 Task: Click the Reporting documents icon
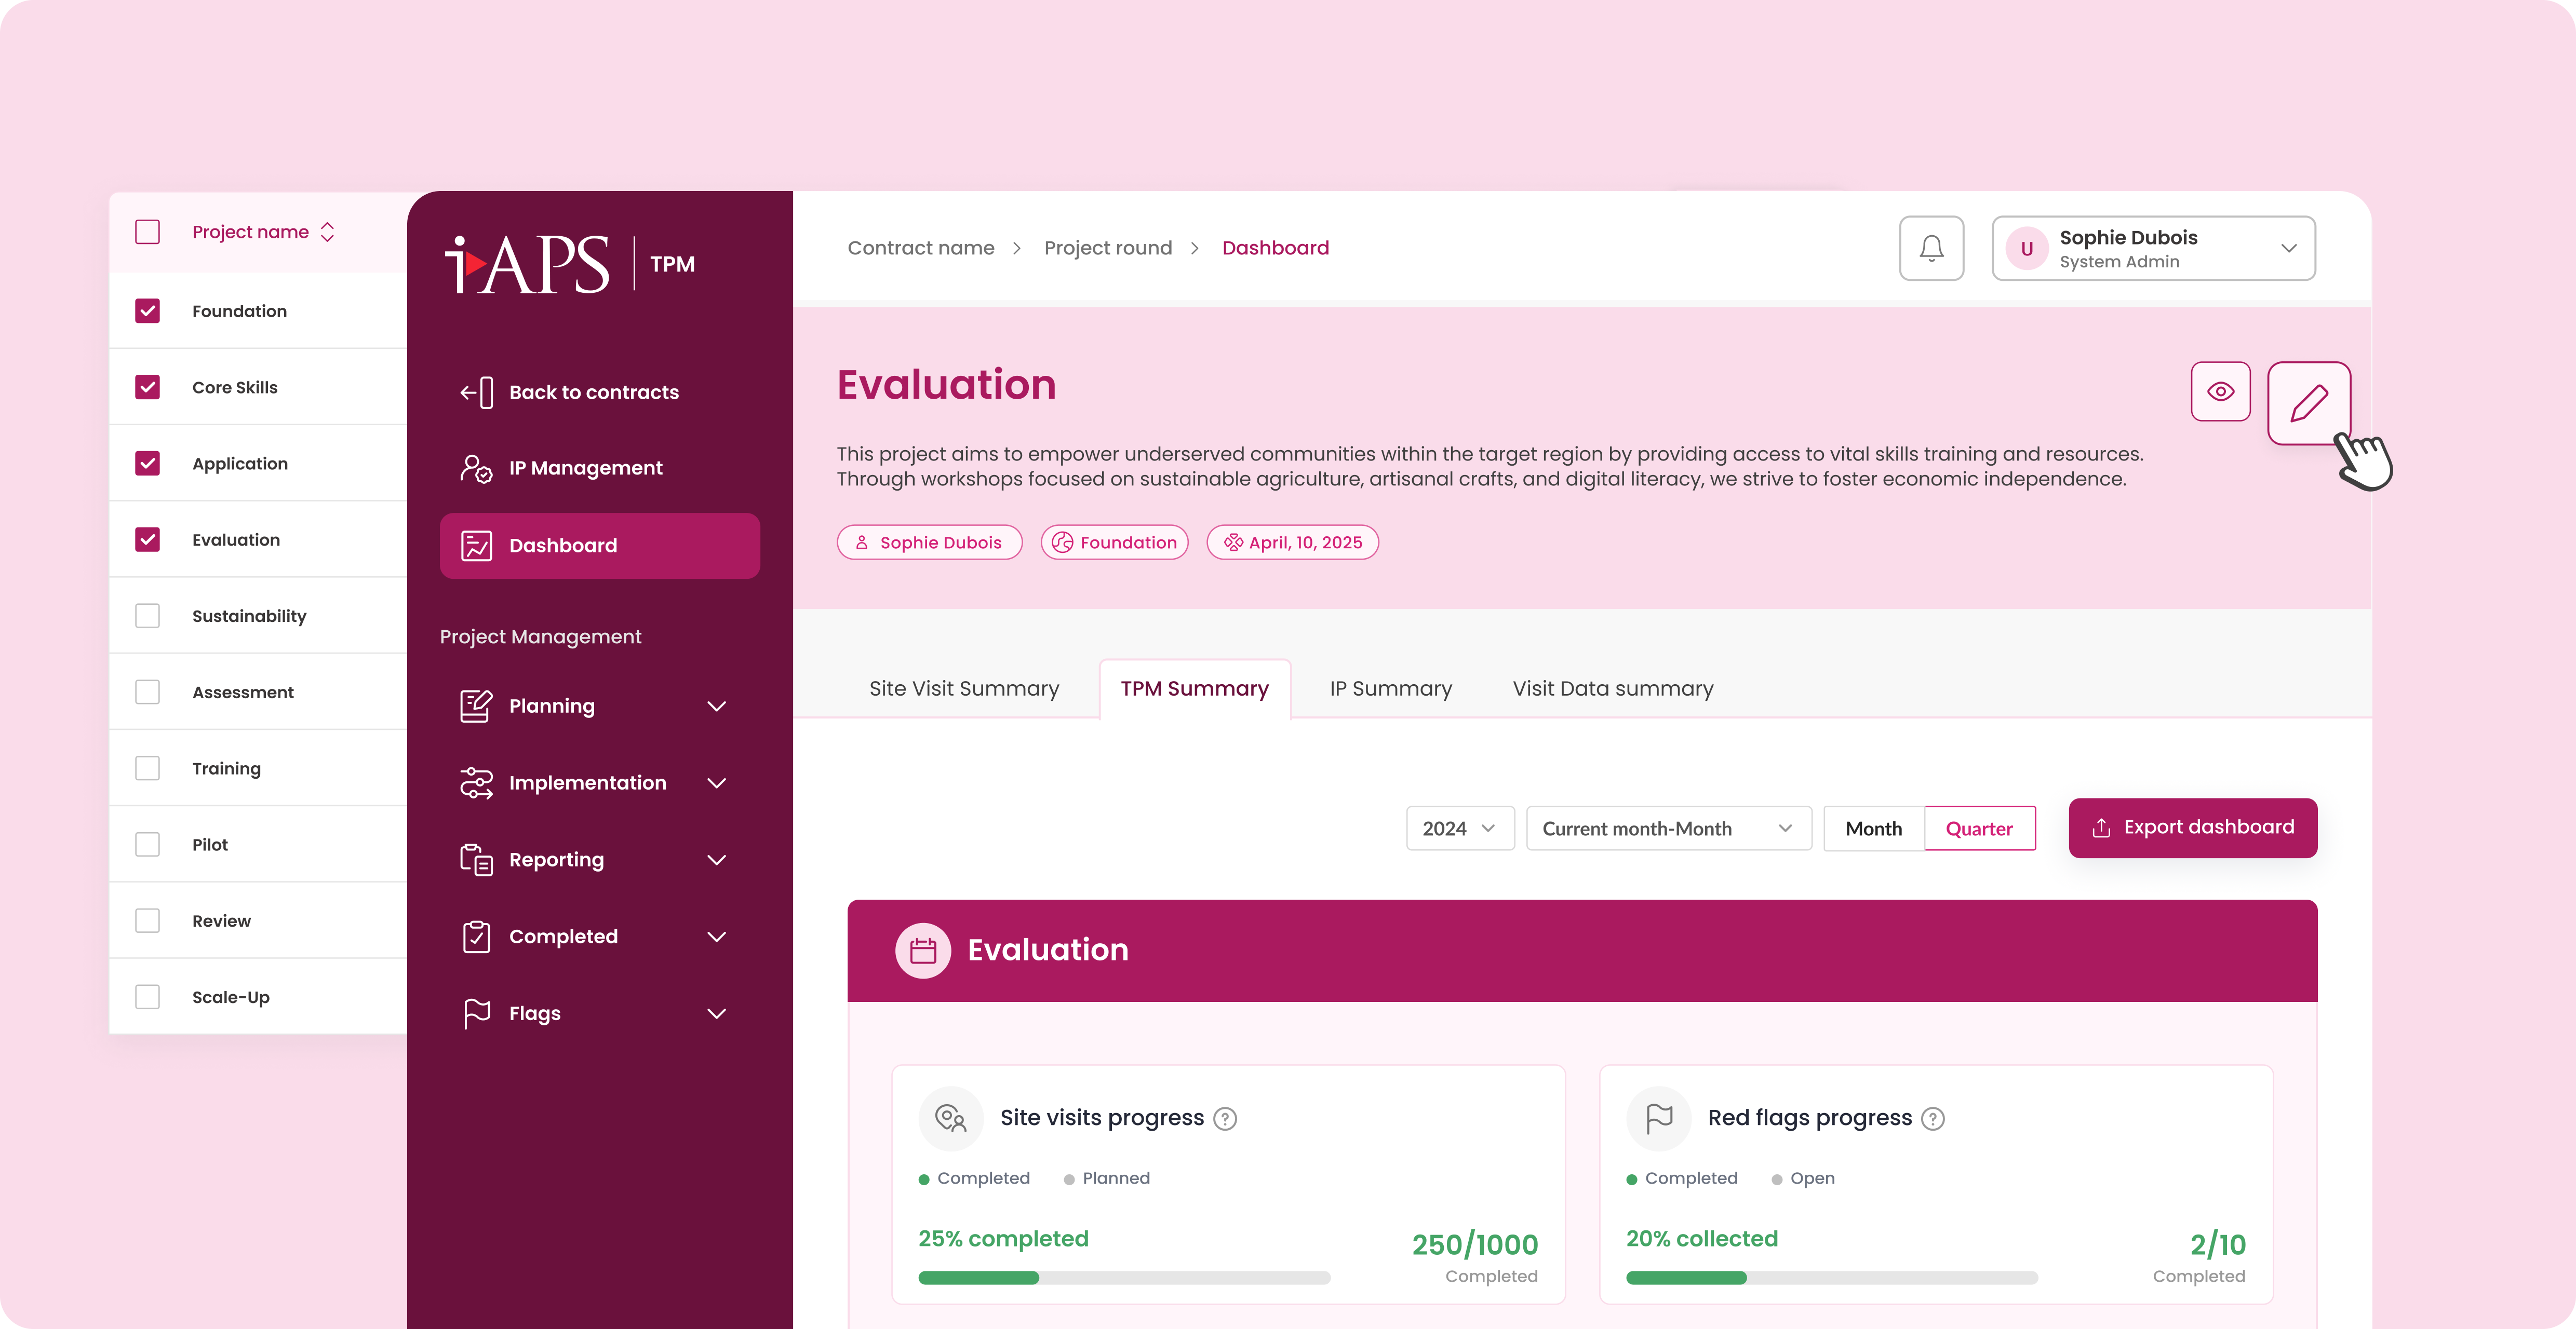click(476, 859)
